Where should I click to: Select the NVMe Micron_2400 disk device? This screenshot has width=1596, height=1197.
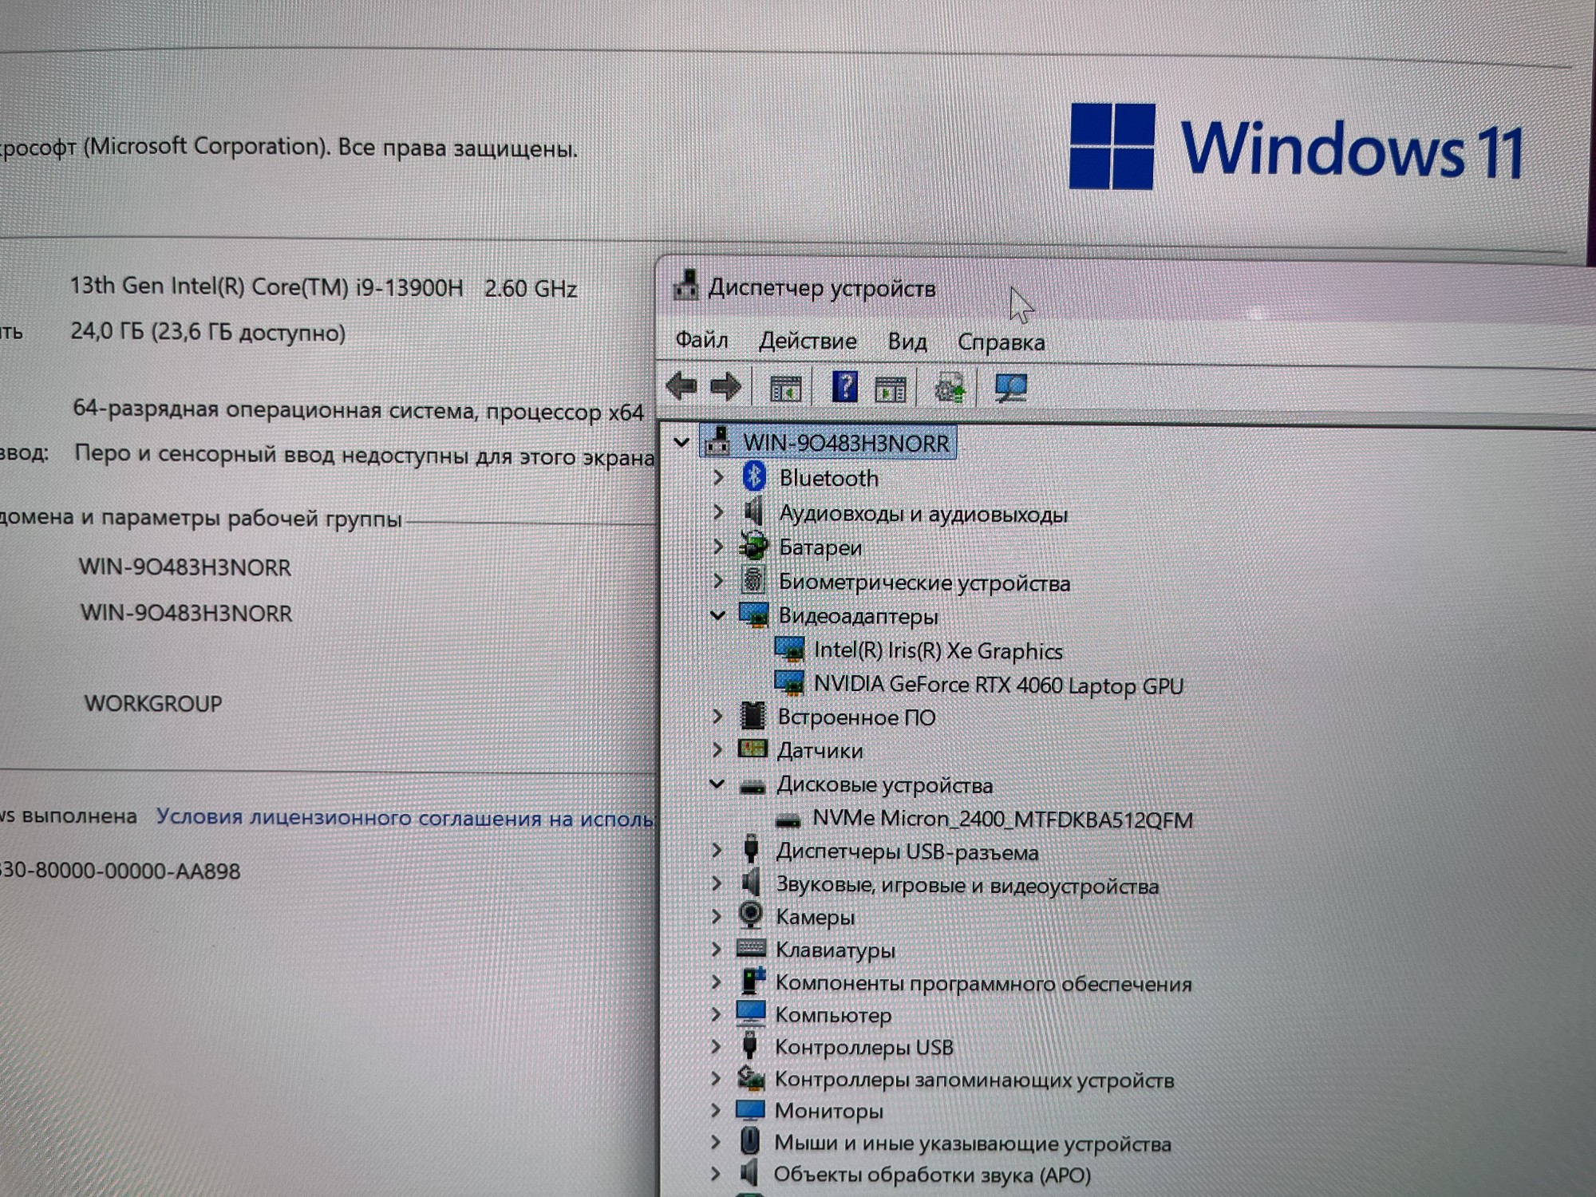coord(1001,820)
